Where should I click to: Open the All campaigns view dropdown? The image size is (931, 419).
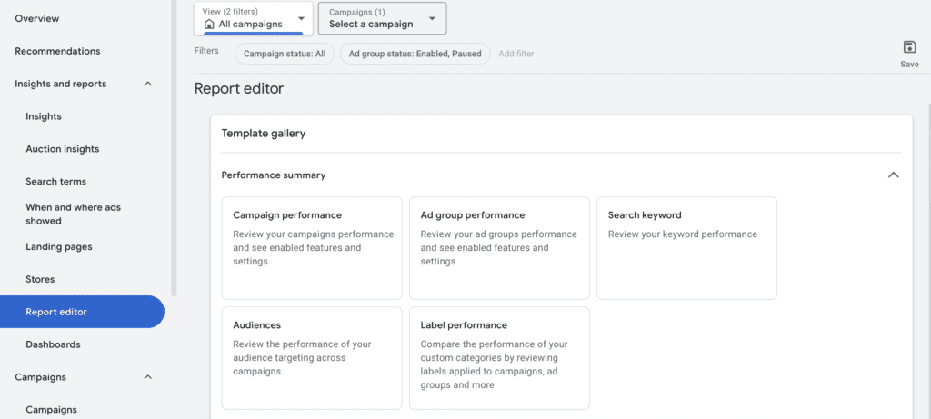253,18
